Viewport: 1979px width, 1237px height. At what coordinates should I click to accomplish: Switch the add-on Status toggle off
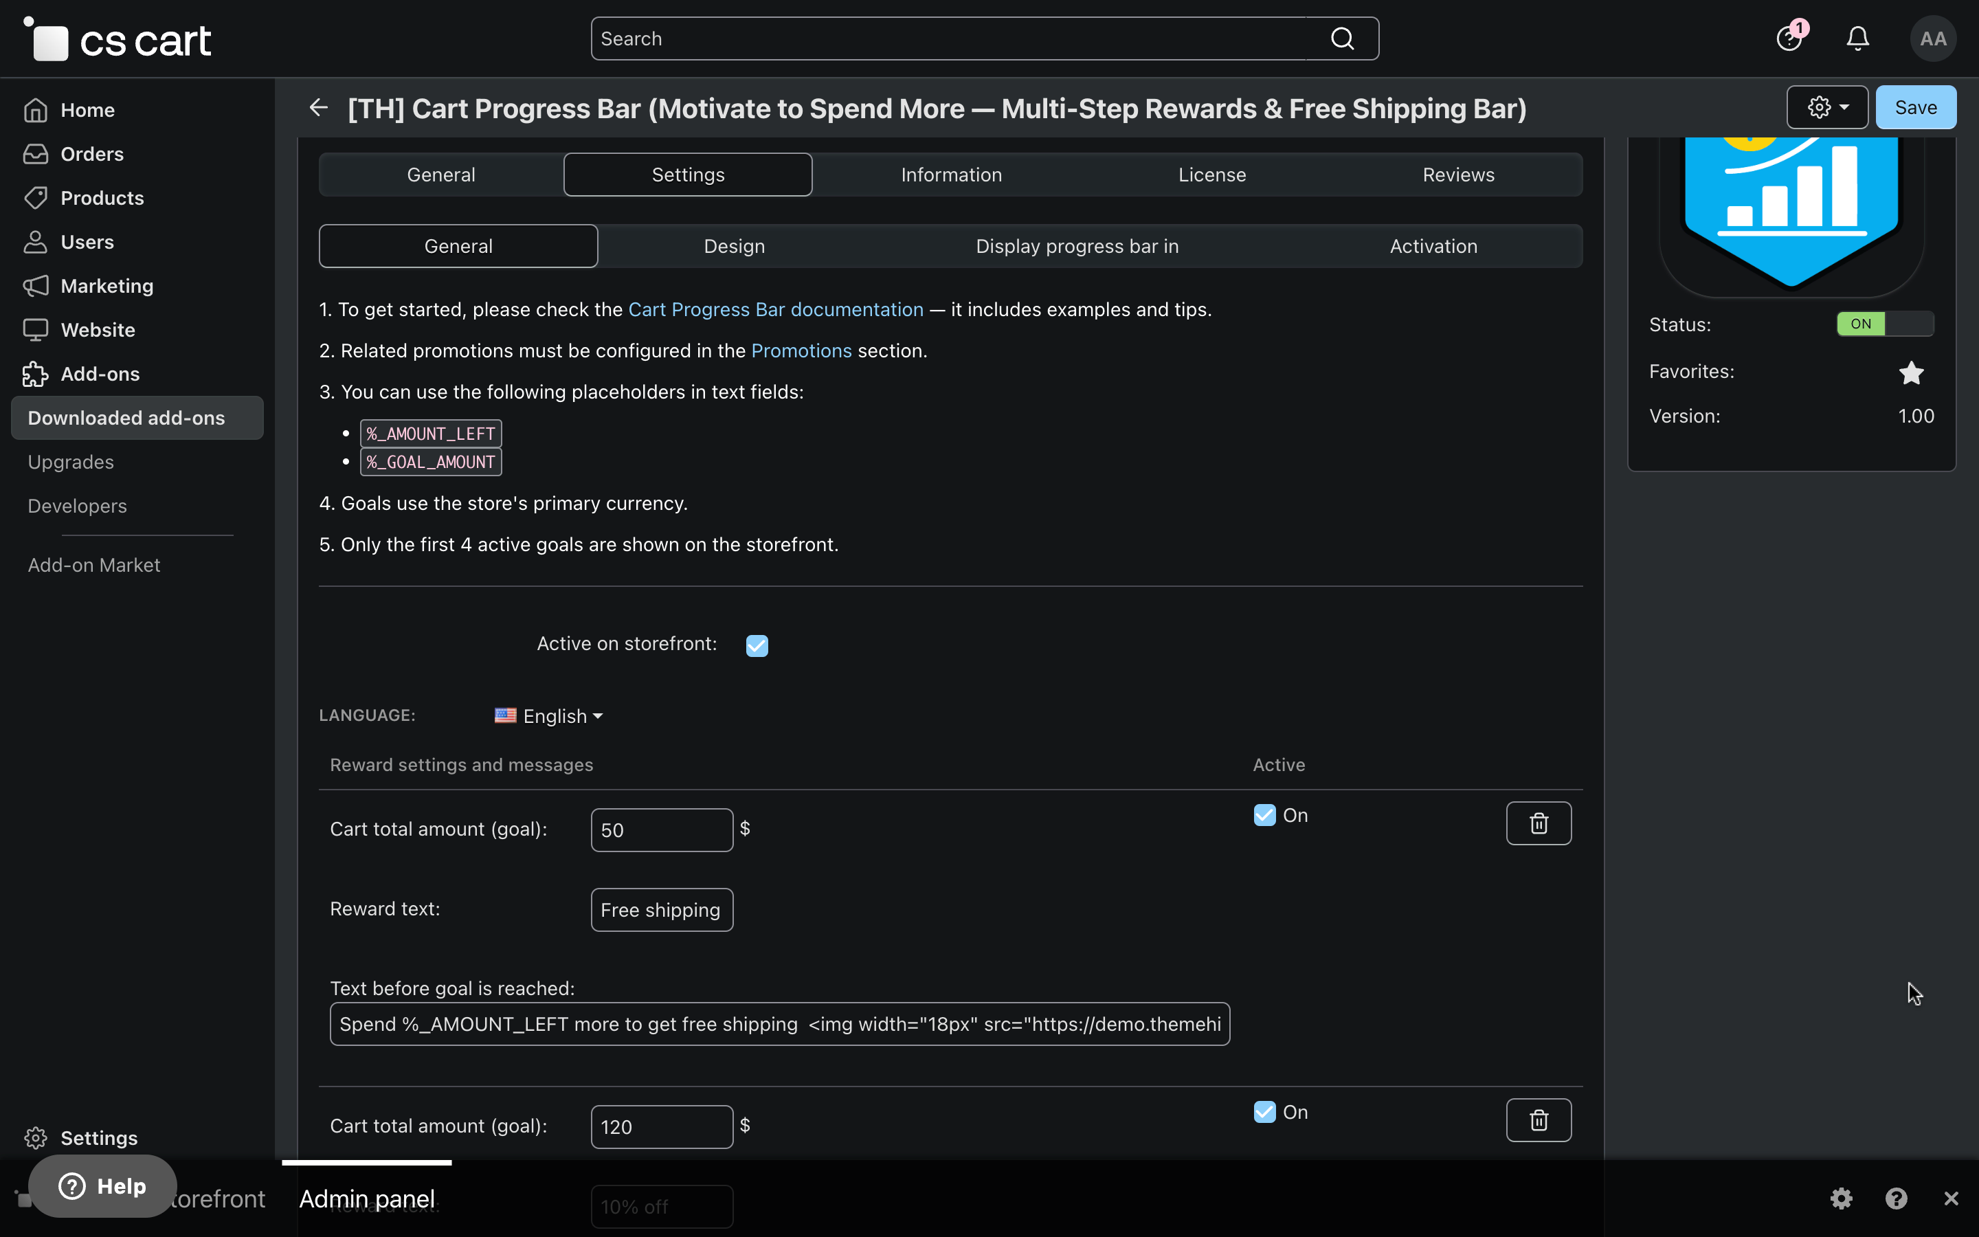point(1884,324)
